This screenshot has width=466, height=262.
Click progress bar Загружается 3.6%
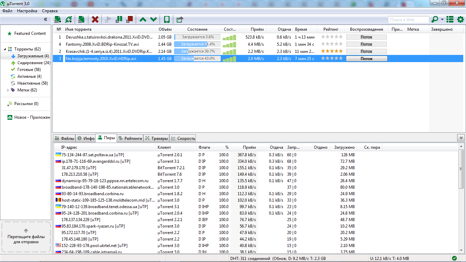pyautogui.click(x=197, y=37)
